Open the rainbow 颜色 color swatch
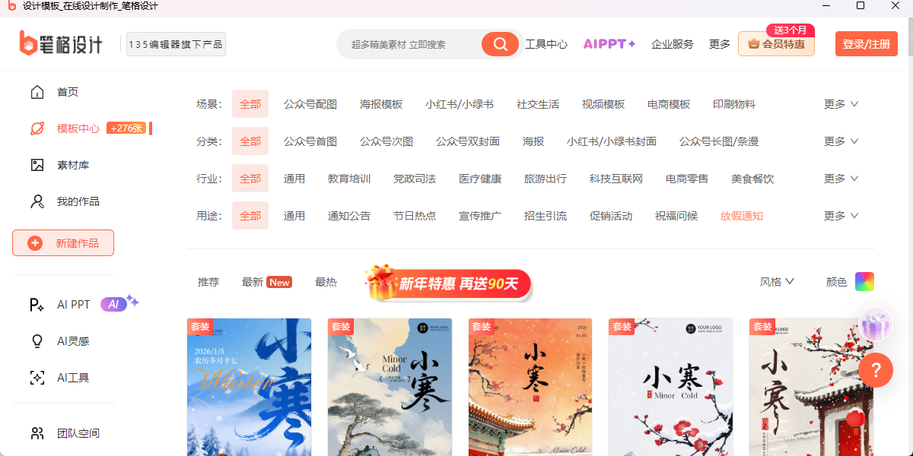Image resolution: width=913 pixels, height=456 pixels. [x=864, y=282]
